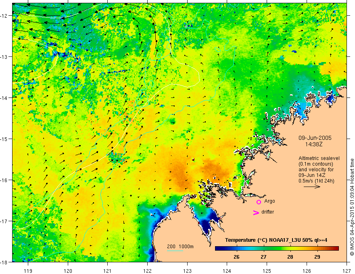
Task: Click latitude axis label -18
Action: [x=4, y=262]
